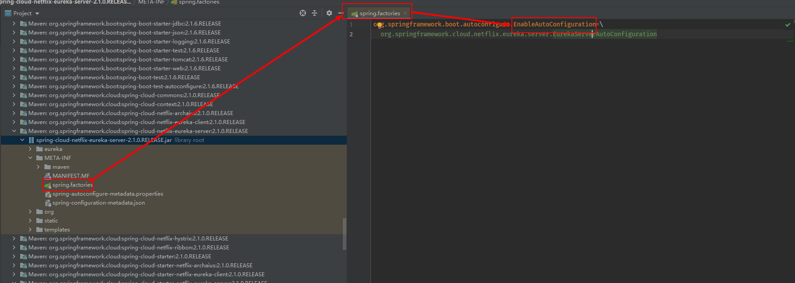This screenshot has width=795, height=283.
Task: Collapse the META-INF folder
Action: (x=30, y=158)
